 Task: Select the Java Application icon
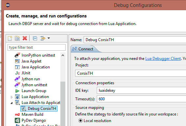17,67
